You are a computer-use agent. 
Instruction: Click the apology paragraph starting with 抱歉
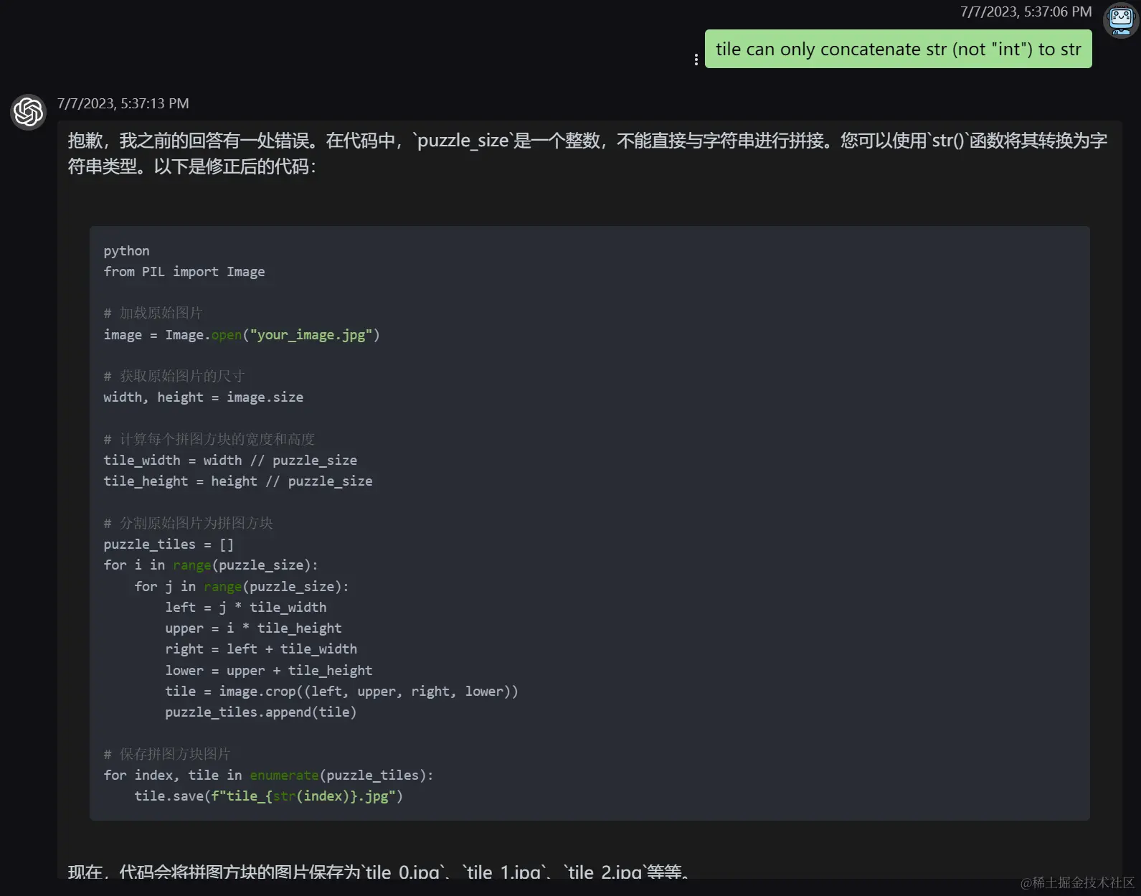click(587, 154)
